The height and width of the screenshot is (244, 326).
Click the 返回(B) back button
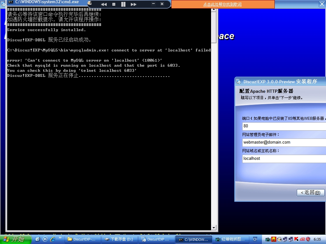[311, 193]
